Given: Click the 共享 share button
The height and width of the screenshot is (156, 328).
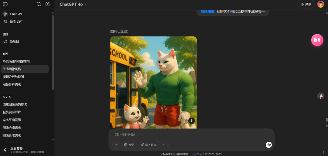Looking at the screenshot, I should pos(306,4).
